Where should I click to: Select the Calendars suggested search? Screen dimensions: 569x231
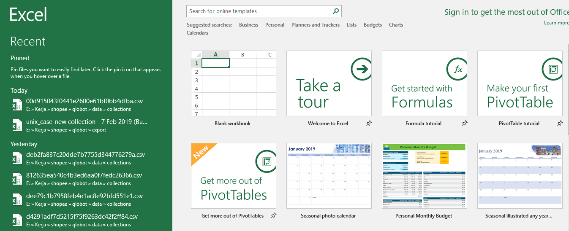coord(197,33)
